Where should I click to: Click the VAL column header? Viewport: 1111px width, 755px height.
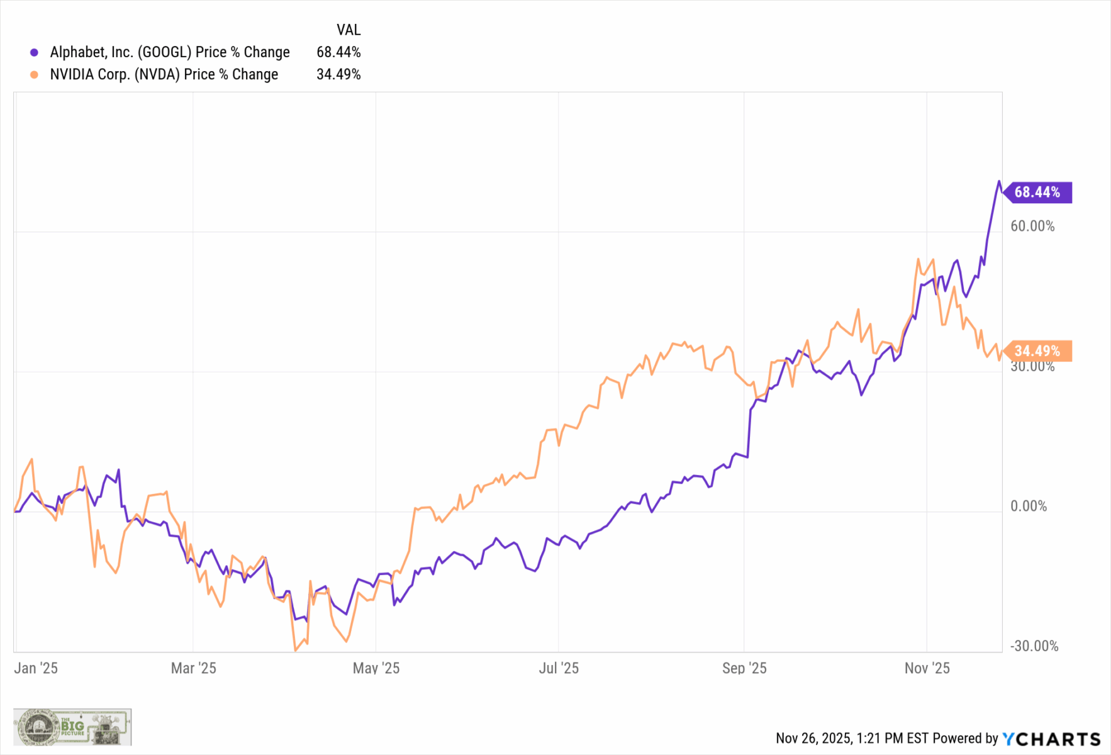point(349,30)
